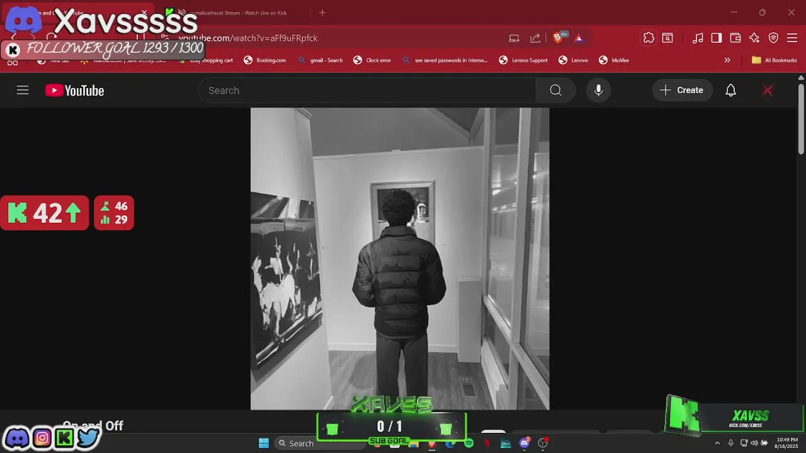Open the saved passwords bookmark
806x453 pixels.
coord(445,60)
